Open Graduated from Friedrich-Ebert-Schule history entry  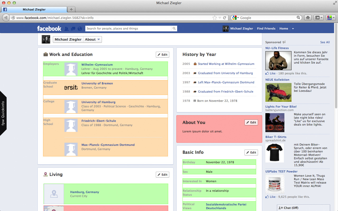[226, 92]
